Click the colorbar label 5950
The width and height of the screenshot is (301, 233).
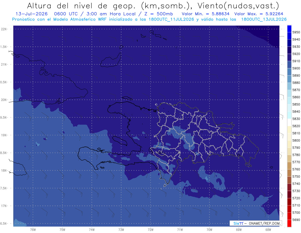coord(296,32)
